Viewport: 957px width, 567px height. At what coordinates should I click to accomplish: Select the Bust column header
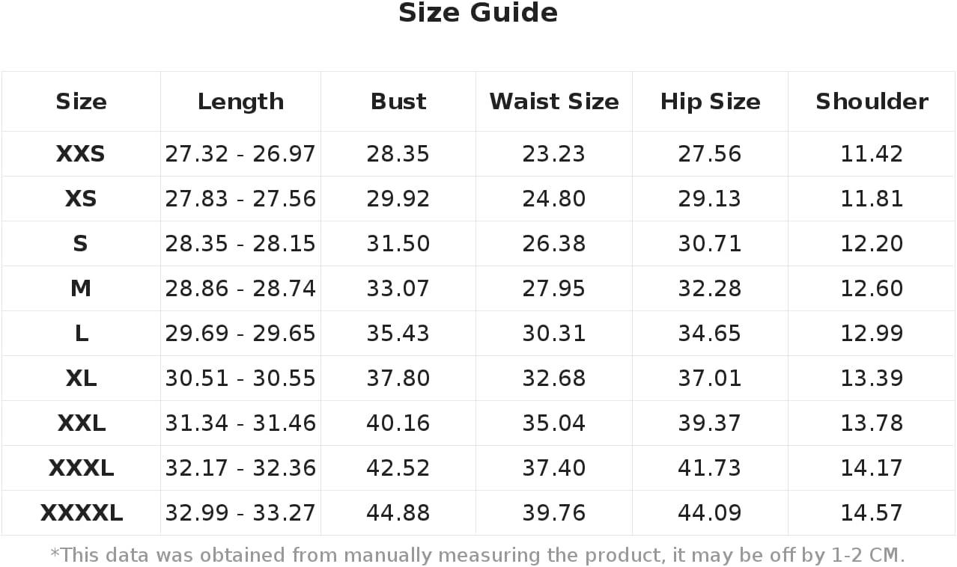398,102
